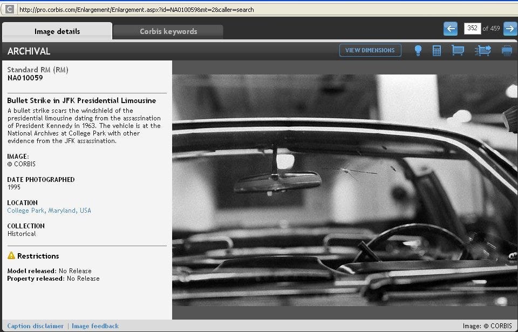The width and height of the screenshot is (518, 332).
Task: Click the Restrictions warning icon
Action: [11, 255]
